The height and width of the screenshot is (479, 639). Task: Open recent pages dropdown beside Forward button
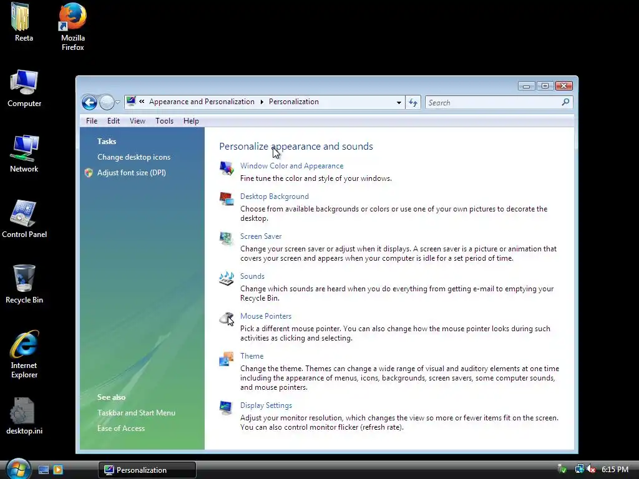click(117, 102)
